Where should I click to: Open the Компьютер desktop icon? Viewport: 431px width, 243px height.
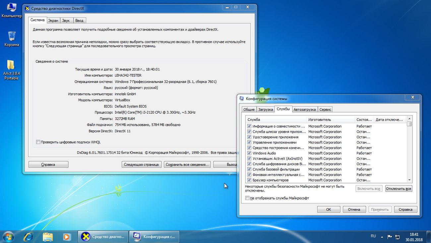(11, 8)
